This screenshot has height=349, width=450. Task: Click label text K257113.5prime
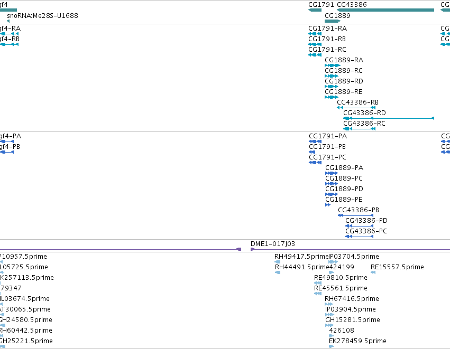tap(27, 278)
